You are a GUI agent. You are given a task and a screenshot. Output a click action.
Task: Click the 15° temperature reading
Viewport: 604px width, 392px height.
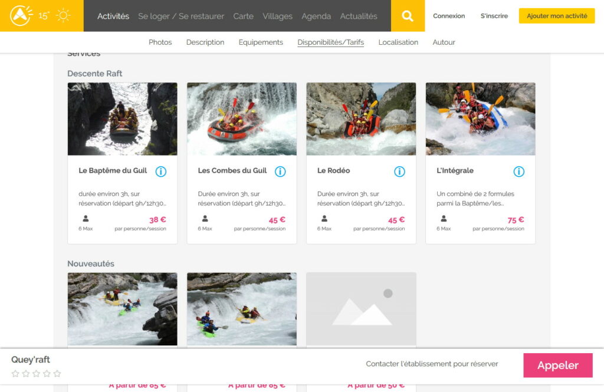click(43, 16)
